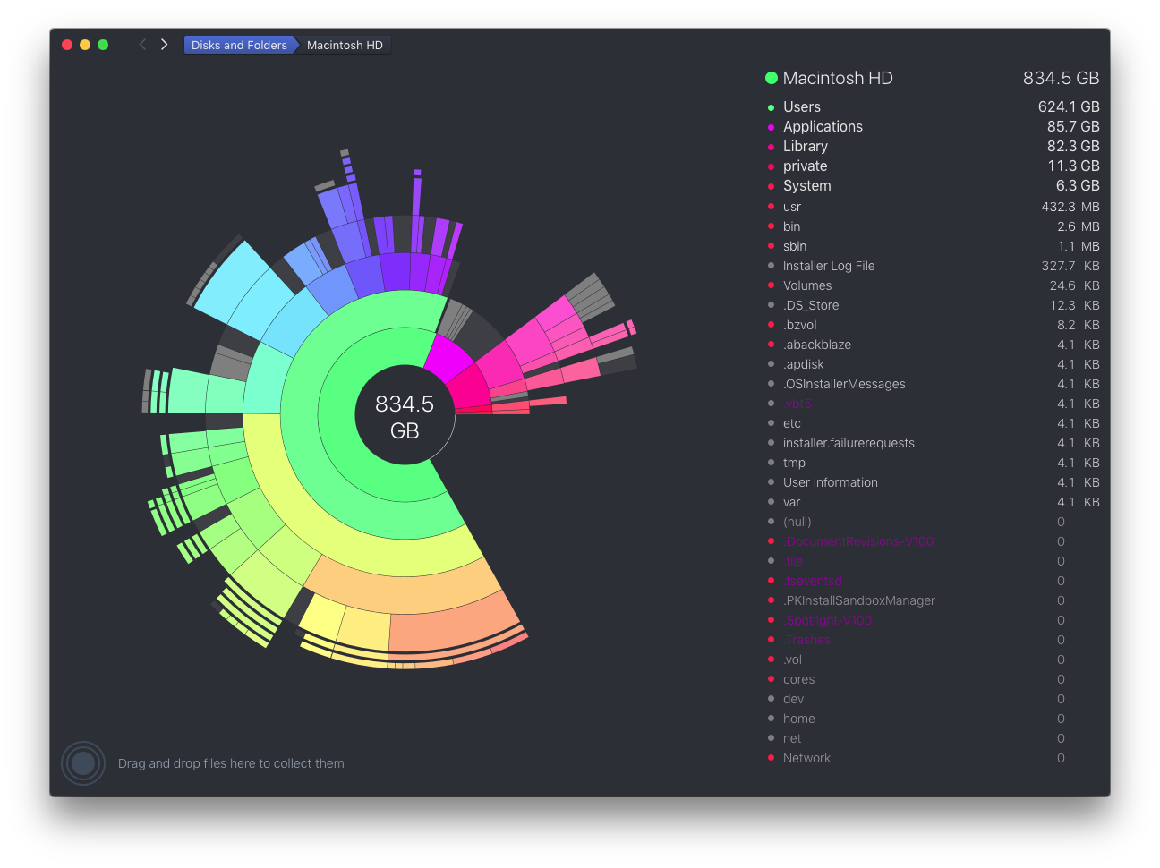Open the Library folder row
This screenshot has width=1160, height=868.
(x=933, y=146)
